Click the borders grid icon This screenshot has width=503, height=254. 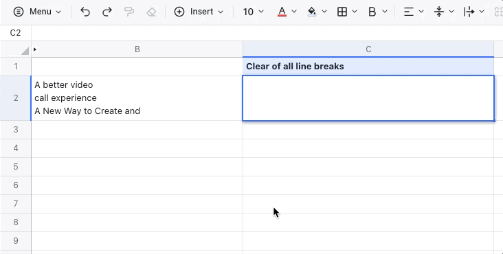pos(342,12)
